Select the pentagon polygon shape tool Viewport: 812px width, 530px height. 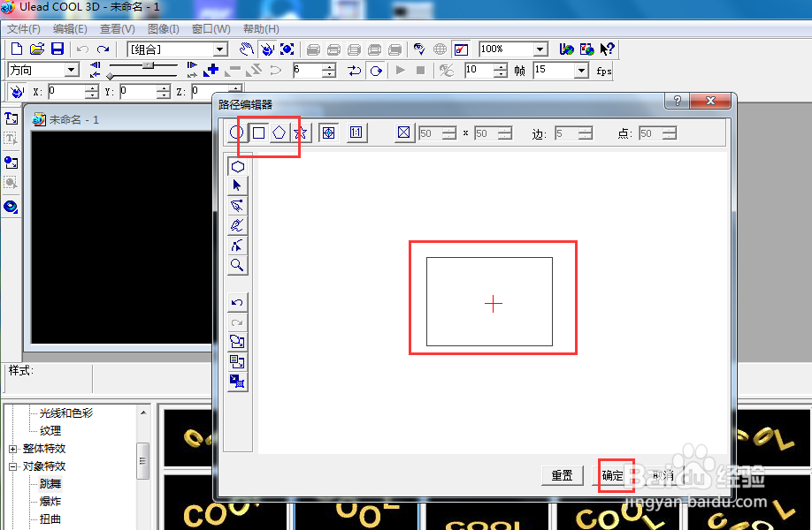[x=280, y=132]
